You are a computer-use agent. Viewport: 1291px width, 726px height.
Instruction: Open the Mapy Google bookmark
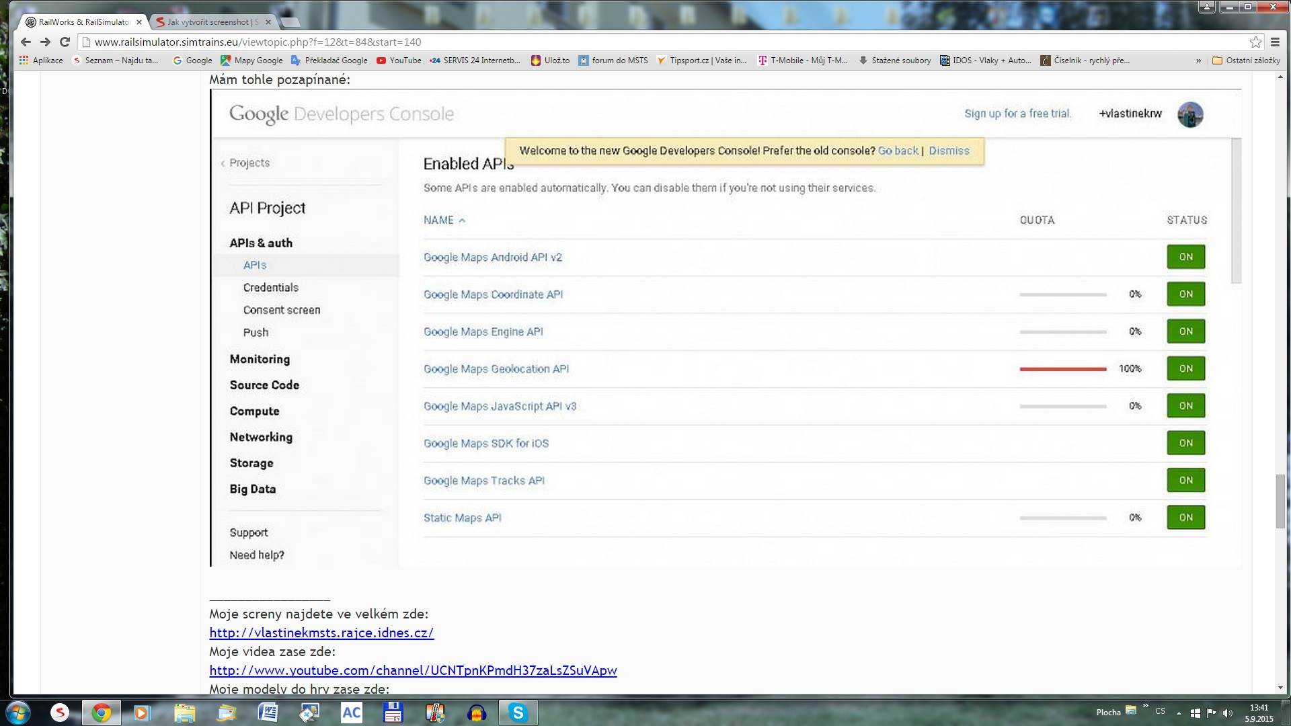pos(251,61)
